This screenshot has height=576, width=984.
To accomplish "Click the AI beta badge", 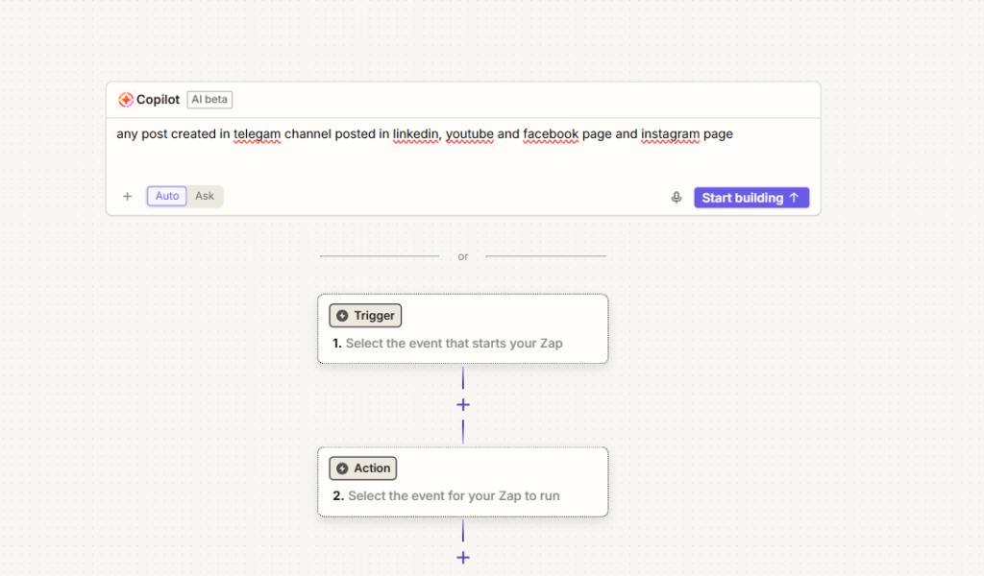I will click(x=209, y=100).
